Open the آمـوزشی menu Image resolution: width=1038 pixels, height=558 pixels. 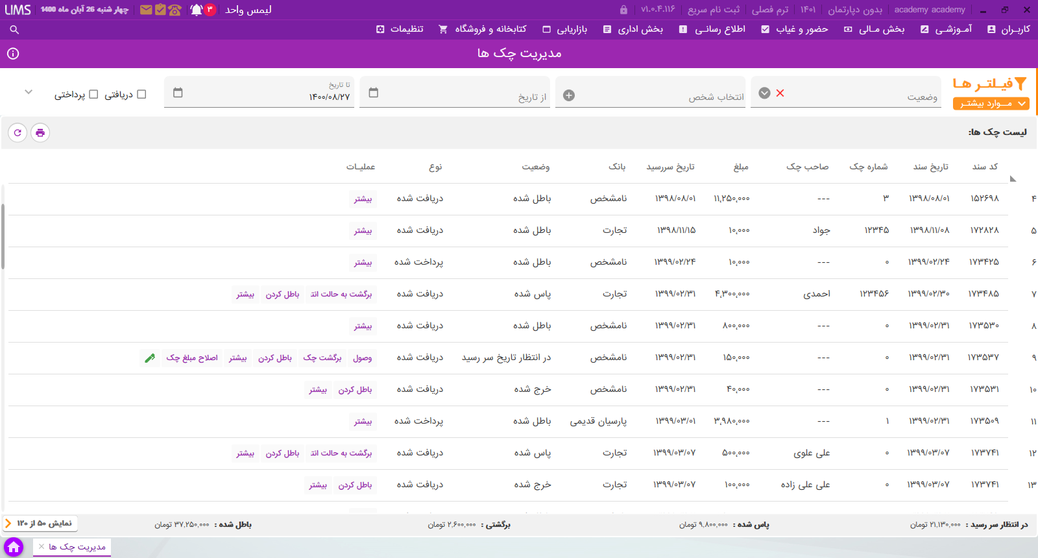pyautogui.click(x=946, y=29)
